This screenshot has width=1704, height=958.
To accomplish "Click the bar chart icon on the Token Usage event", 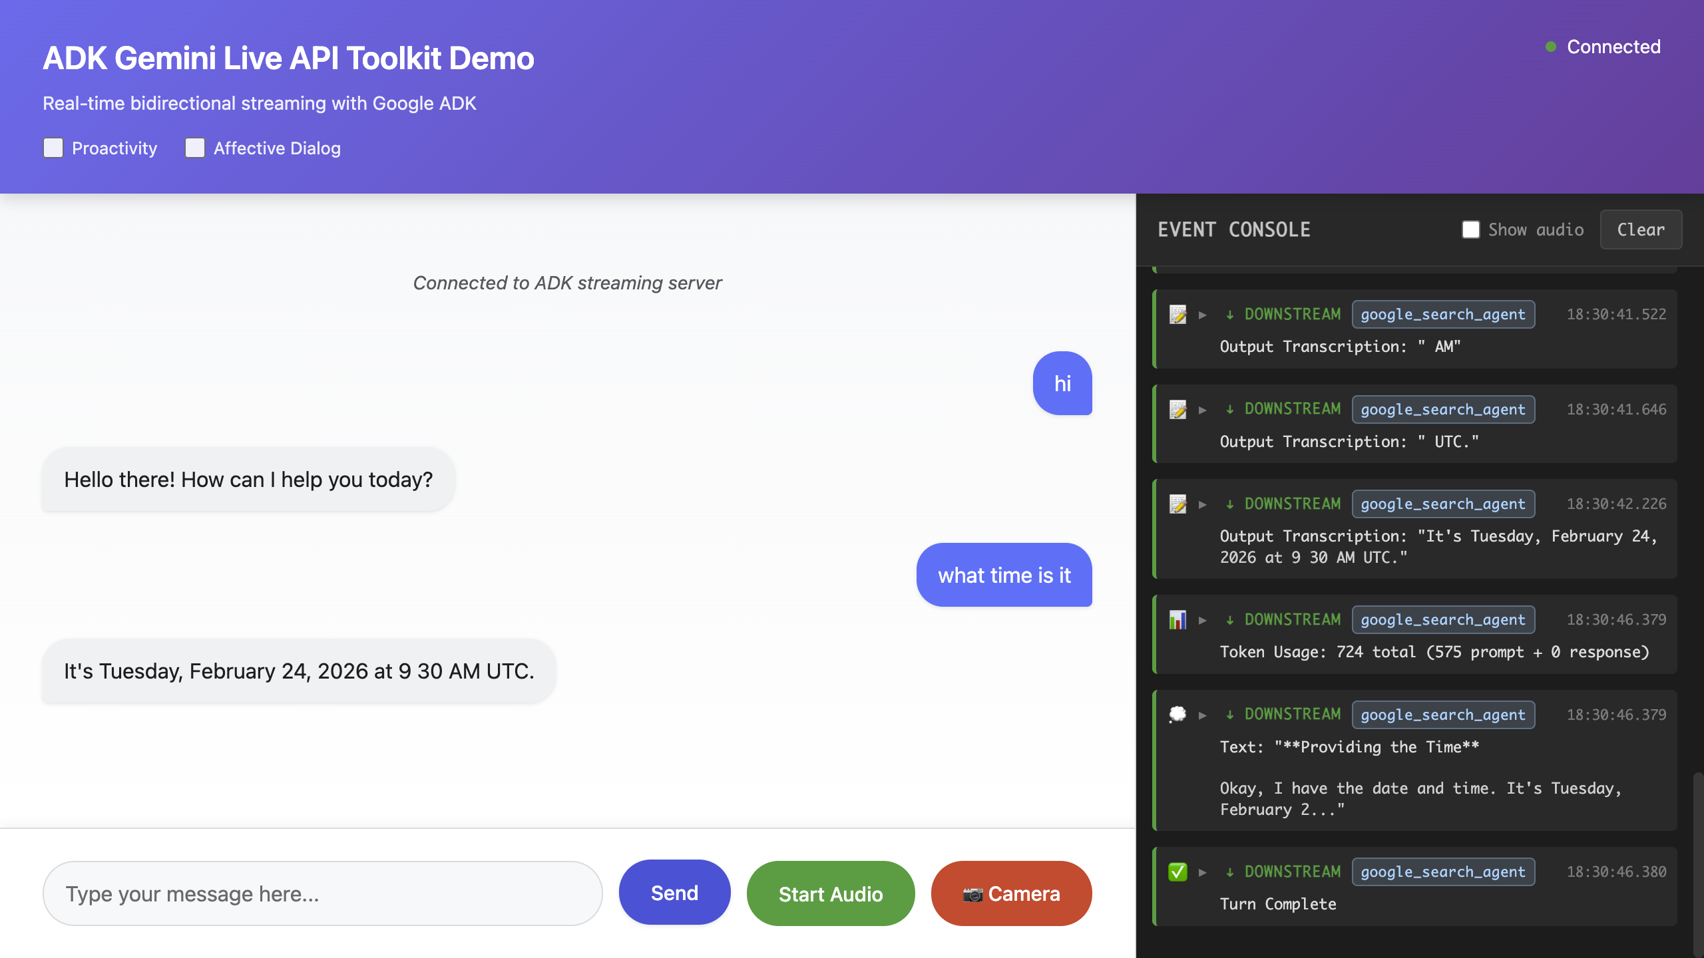I will point(1177,619).
